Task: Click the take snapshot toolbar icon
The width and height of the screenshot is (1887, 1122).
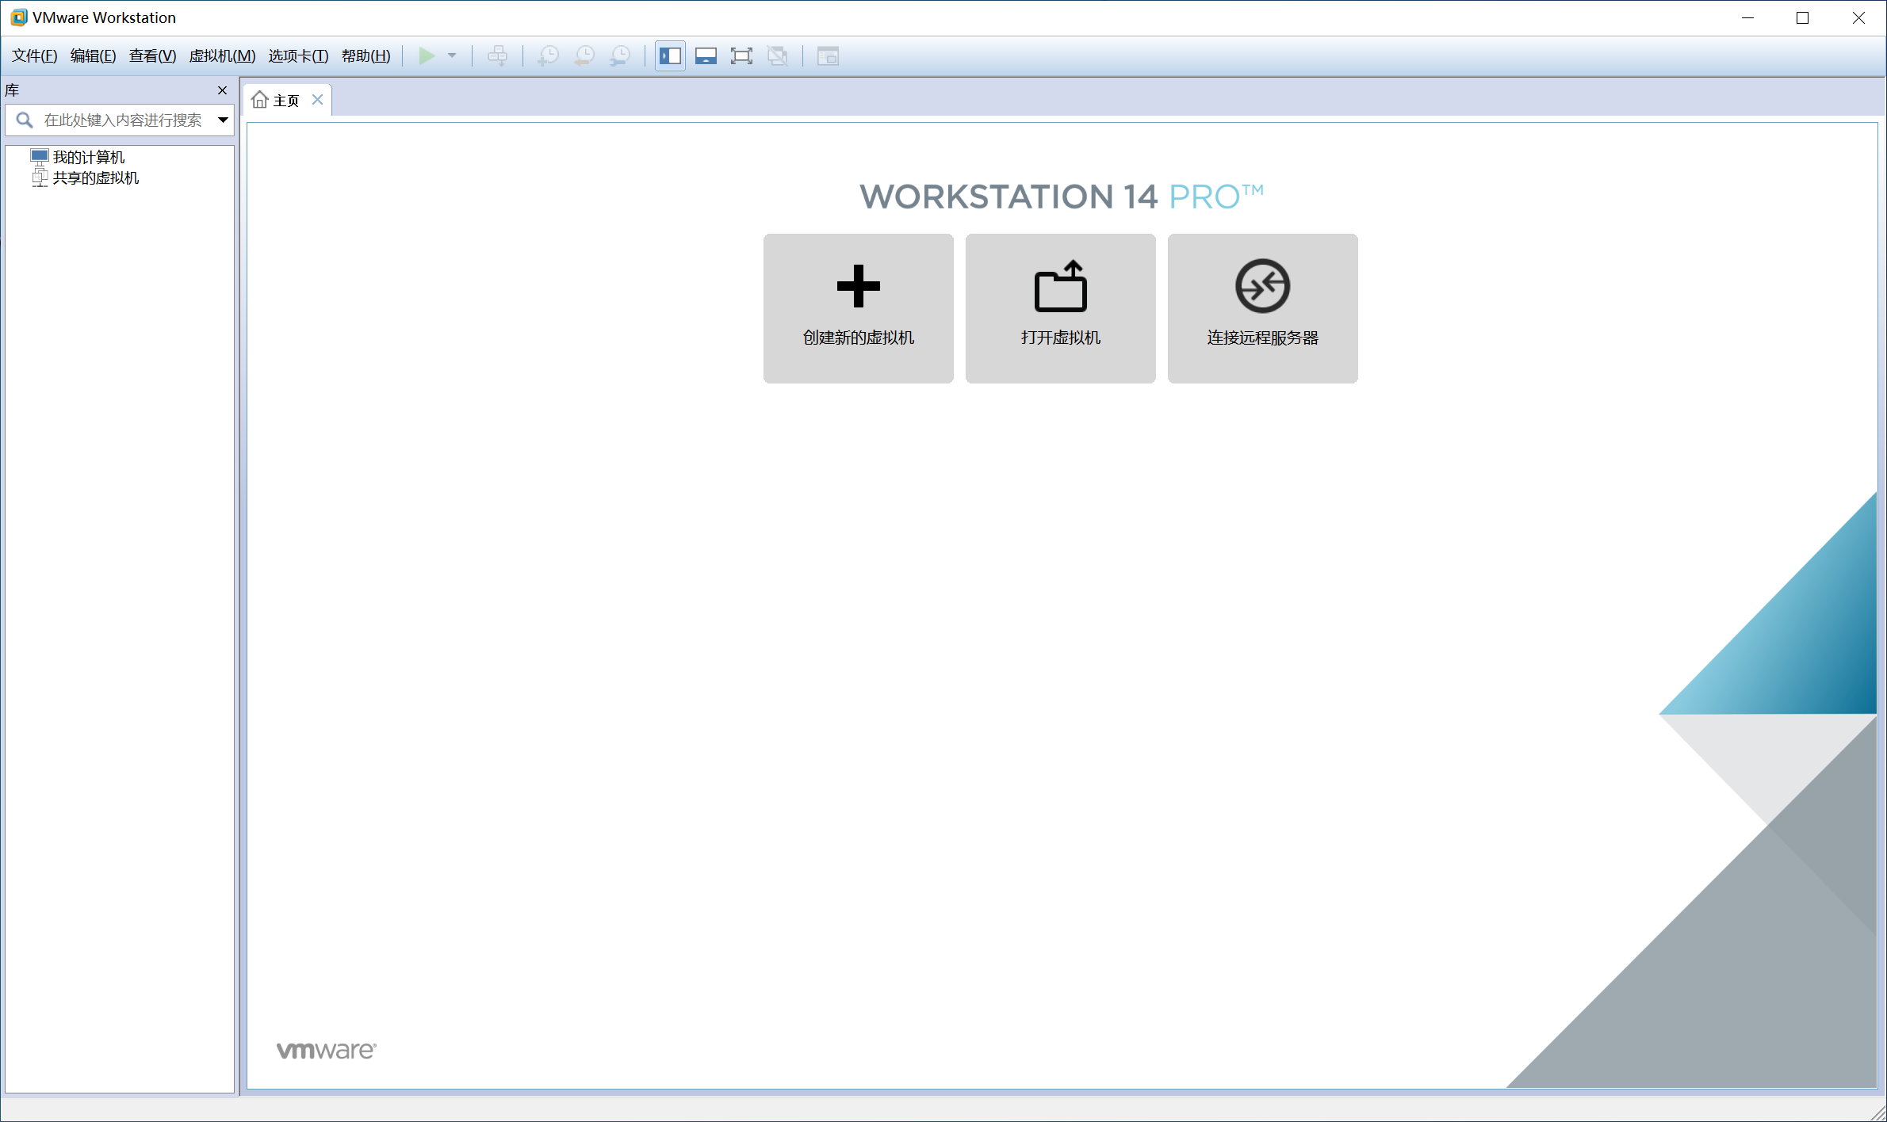Action: (x=548, y=55)
